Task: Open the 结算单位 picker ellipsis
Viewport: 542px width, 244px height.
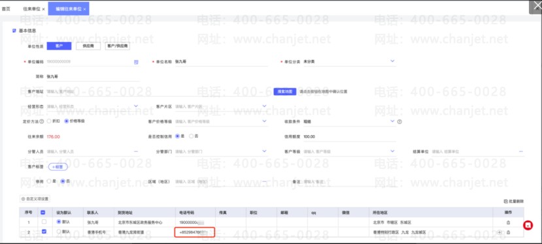Action: coord(521,151)
